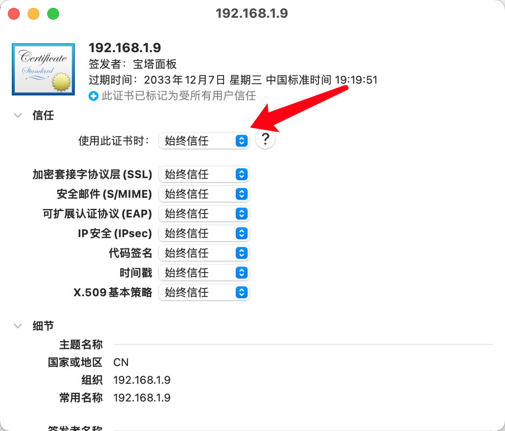Click the 192.168.1.9 window title
Image resolution: width=505 pixels, height=431 pixels.
(x=252, y=13)
